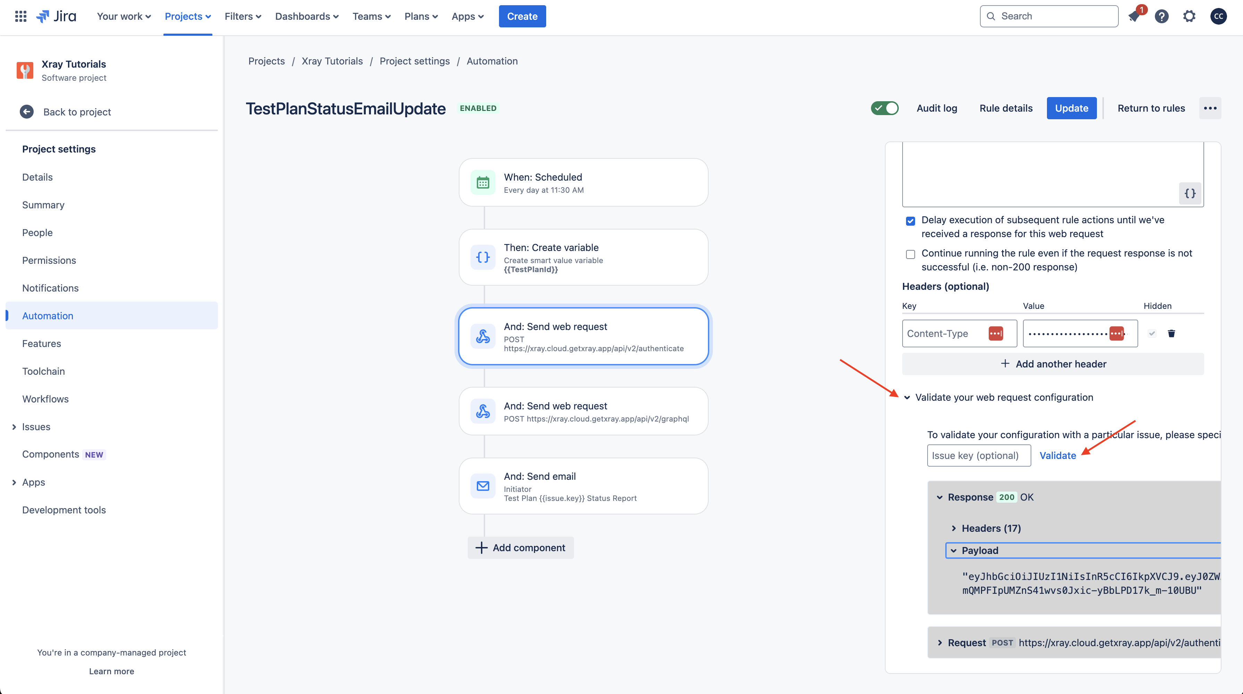
Task: Open the Filters dropdown menu
Action: click(x=243, y=16)
